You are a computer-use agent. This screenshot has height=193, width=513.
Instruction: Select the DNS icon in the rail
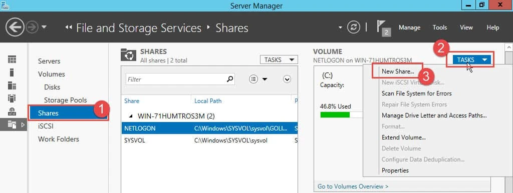tap(12, 111)
